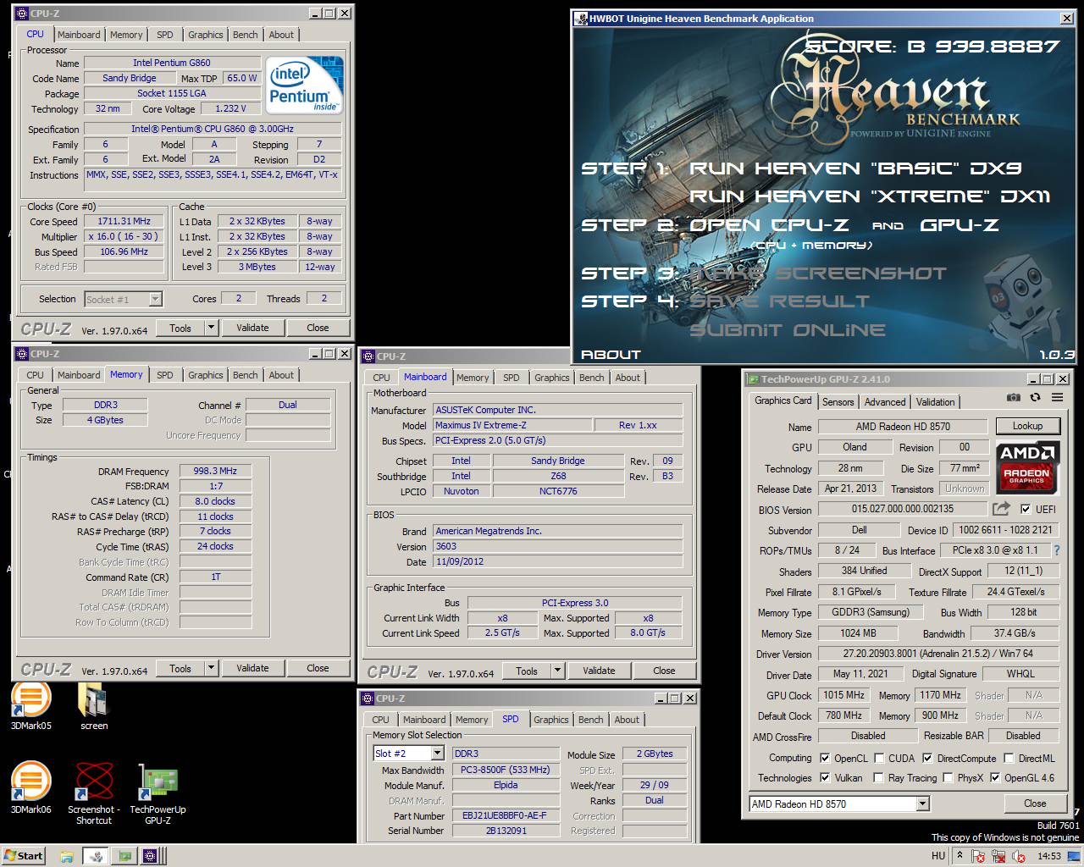
Task: Click the Action Center flag tray icon
Action: click(980, 856)
